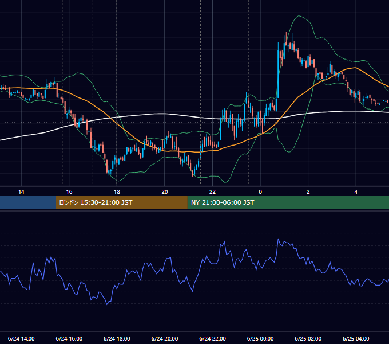Click the 6/25 02:00 date label
This screenshot has width=389, height=344.
308,338
